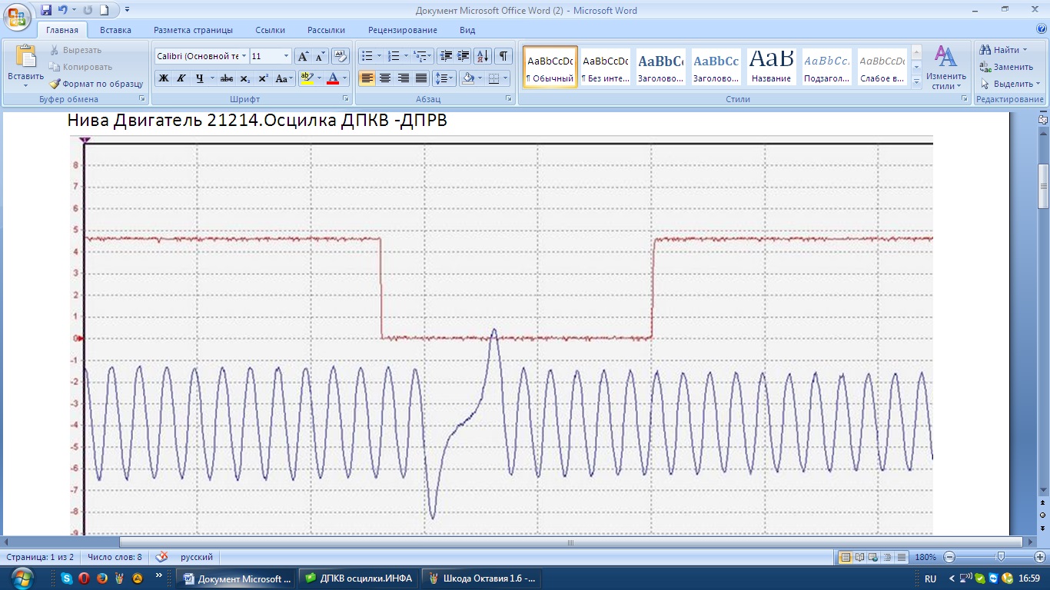Zoom in with plus button

click(1040, 557)
